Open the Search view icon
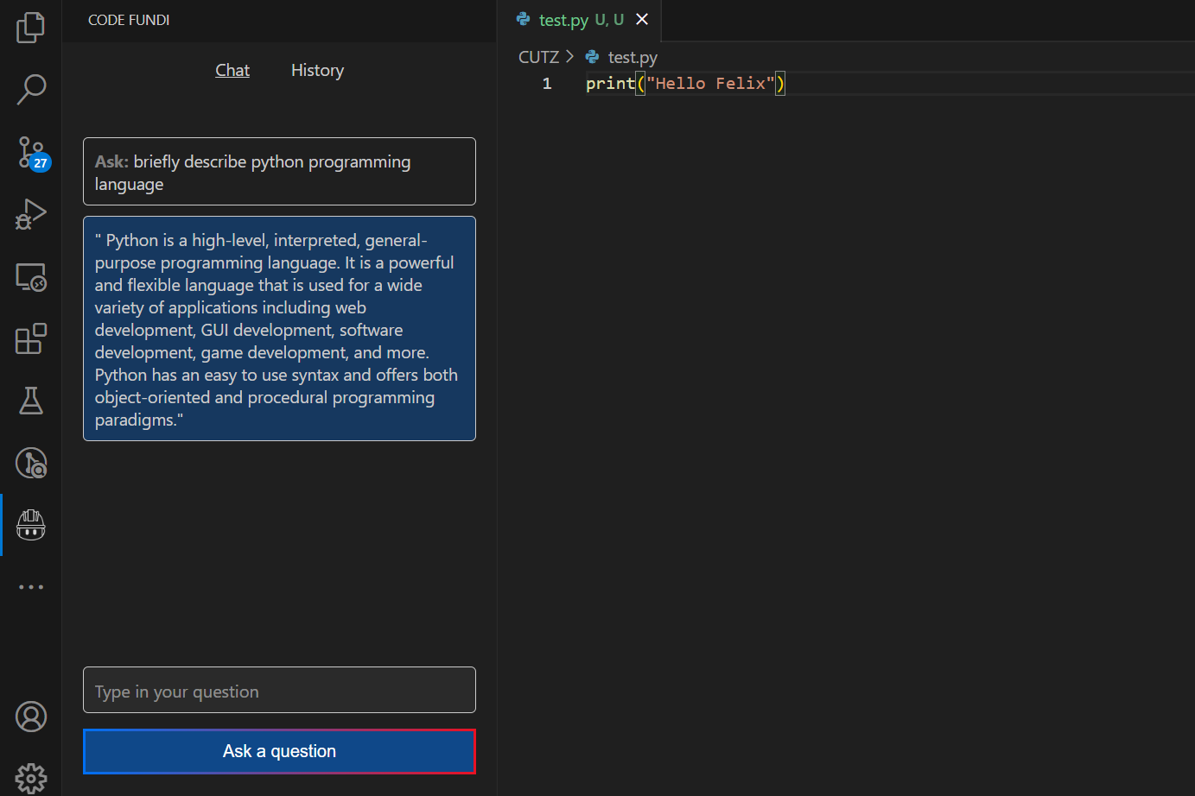Viewport: 1195px width, 796px height. tap(31, 89)
